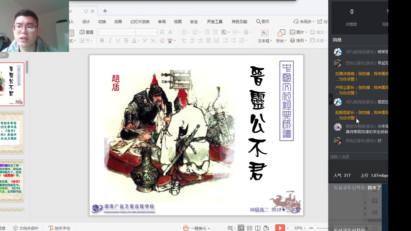Viewport: 411px width, 231px height.
Task: Increase font size with larger A icon
Action: (x=162, y=32)
